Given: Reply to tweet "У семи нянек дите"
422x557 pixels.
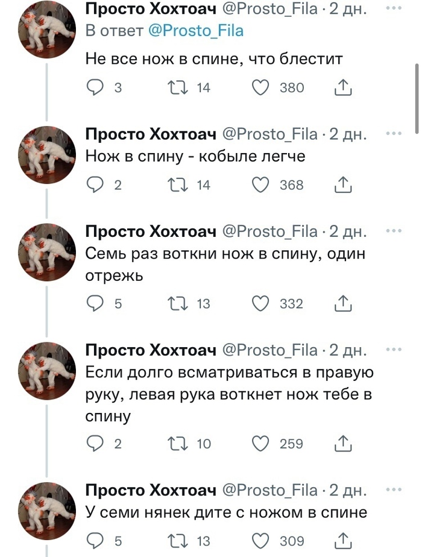Looking at the screenshot, I should 95,541.
